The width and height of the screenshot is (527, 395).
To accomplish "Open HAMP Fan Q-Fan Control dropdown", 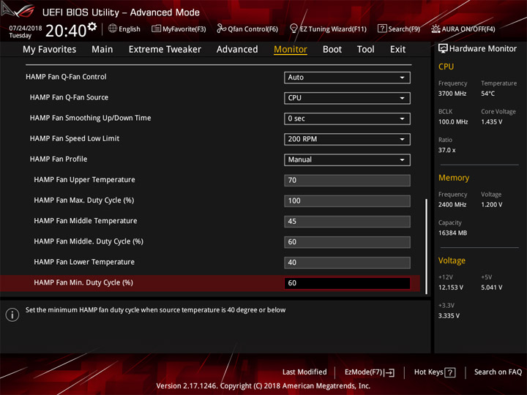I will 347,78.
